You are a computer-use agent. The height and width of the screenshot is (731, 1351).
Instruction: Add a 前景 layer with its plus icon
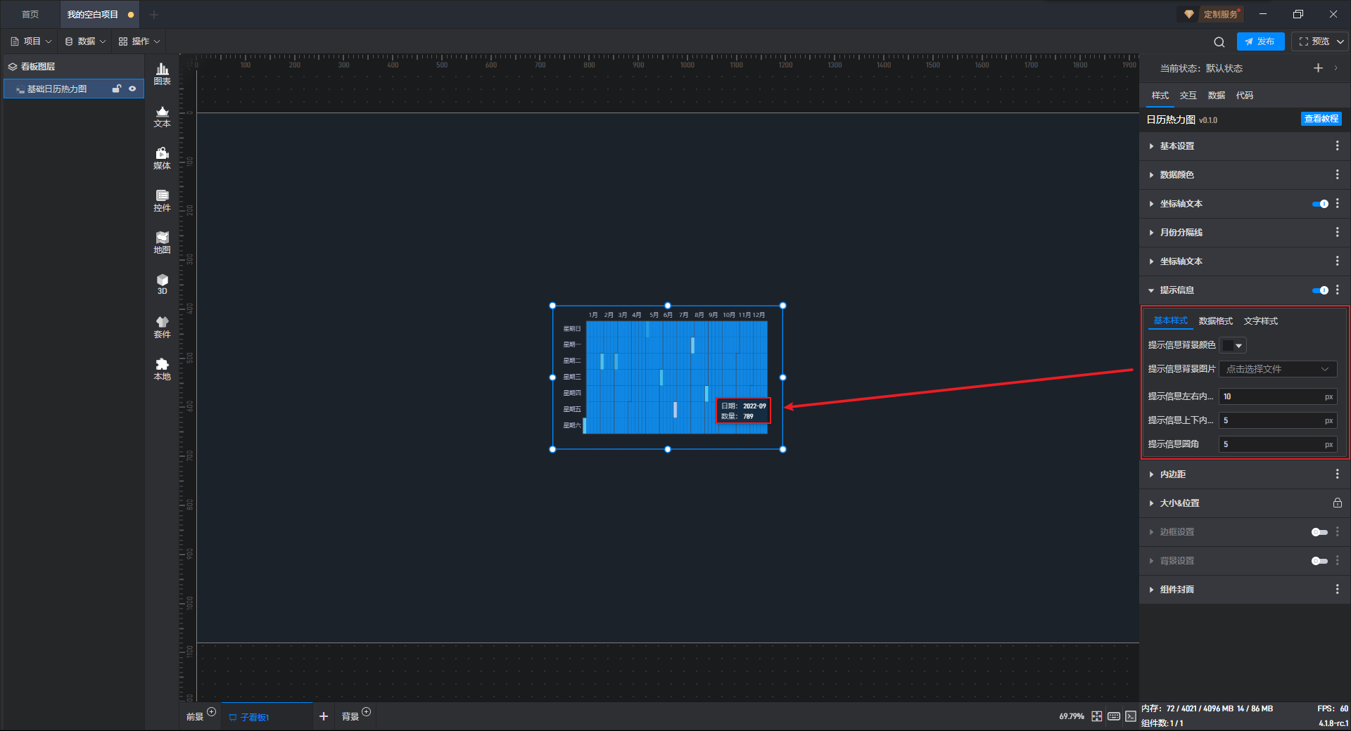[x=211, y=712]
